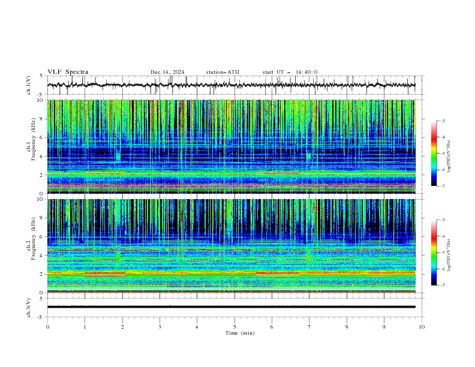Click the ch.1 spectrogram panel

pos(232,146)
